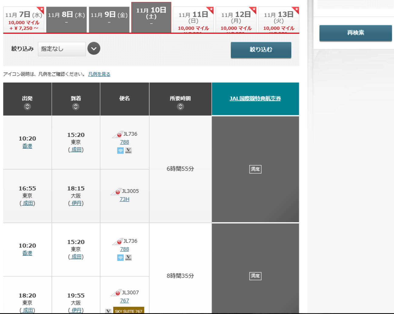Click 成田 departure link in the 16:55 row
Viewport: 394px width, 314px height.
coord(27,203)
